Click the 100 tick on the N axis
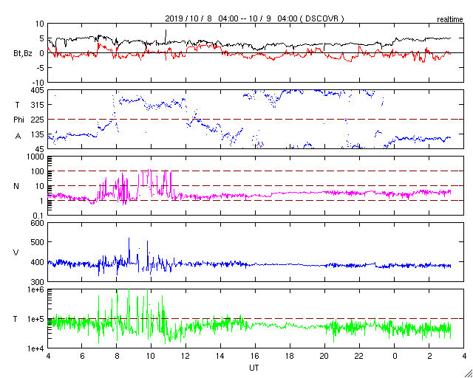473x378 pixels. pos(38,171)
